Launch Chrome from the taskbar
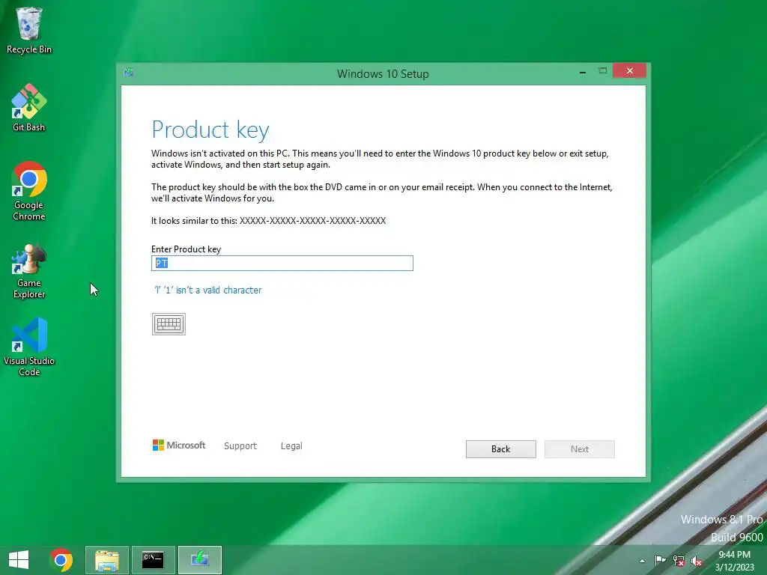Screen dimensions: 767x575 point(61,560)
